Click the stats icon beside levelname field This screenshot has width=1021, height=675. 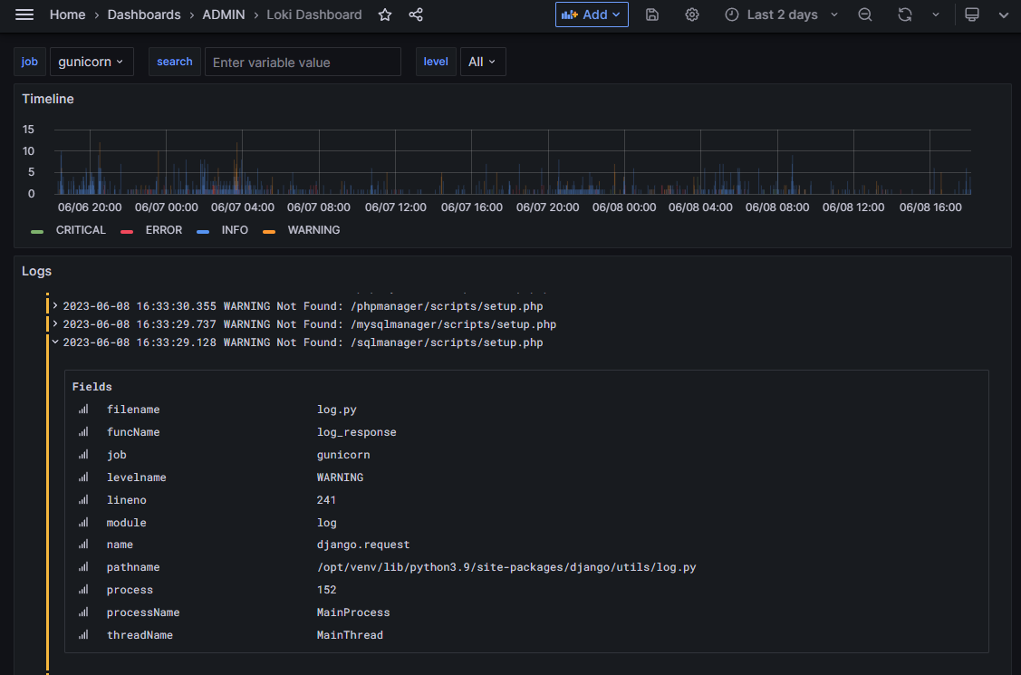[x=83, y=477]
